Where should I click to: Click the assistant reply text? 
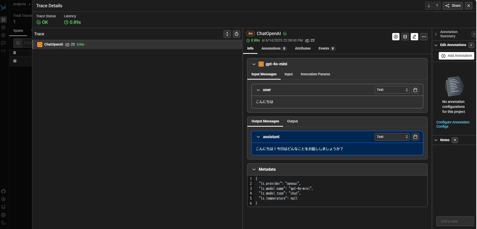[299, 149]
